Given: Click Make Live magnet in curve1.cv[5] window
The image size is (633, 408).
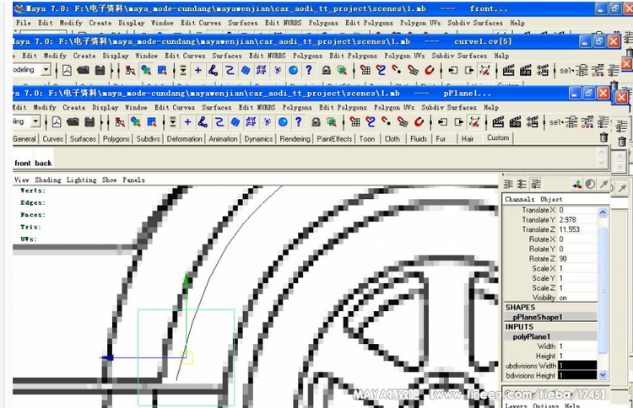Looking at the screenshot, I should tap(429, 70).
